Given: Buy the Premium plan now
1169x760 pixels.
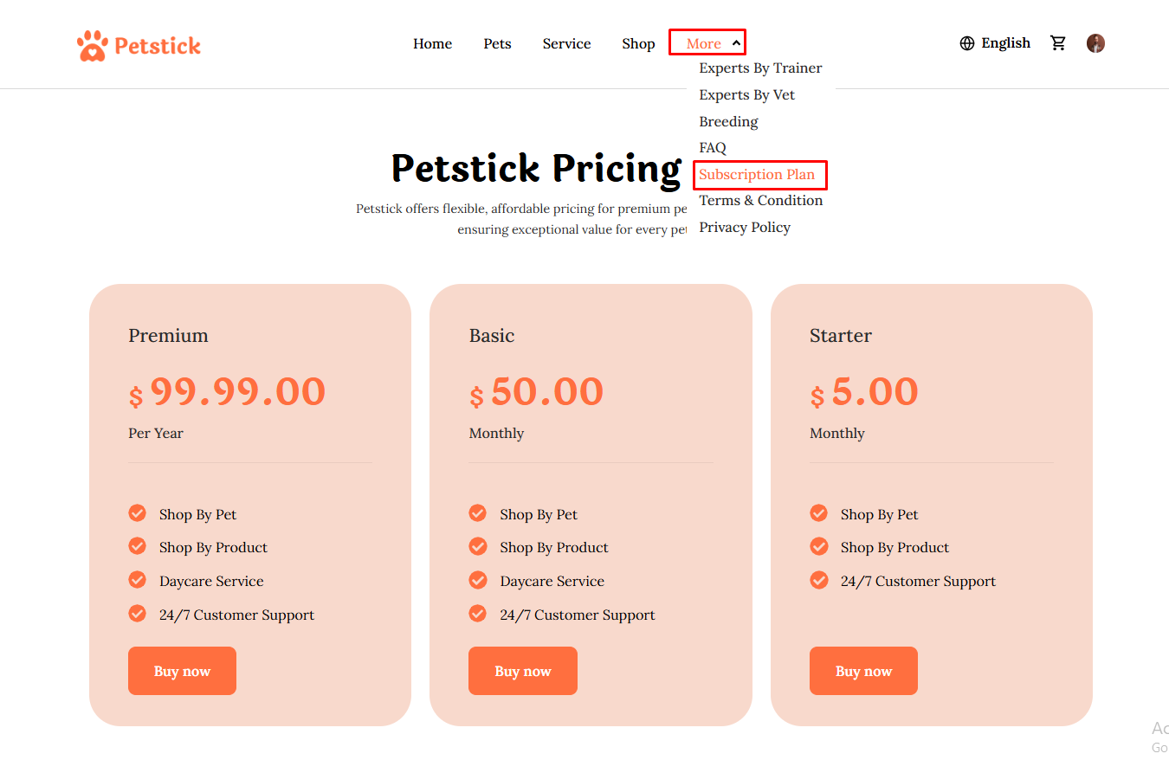Looking at the screenshot, I should [182, 671].
